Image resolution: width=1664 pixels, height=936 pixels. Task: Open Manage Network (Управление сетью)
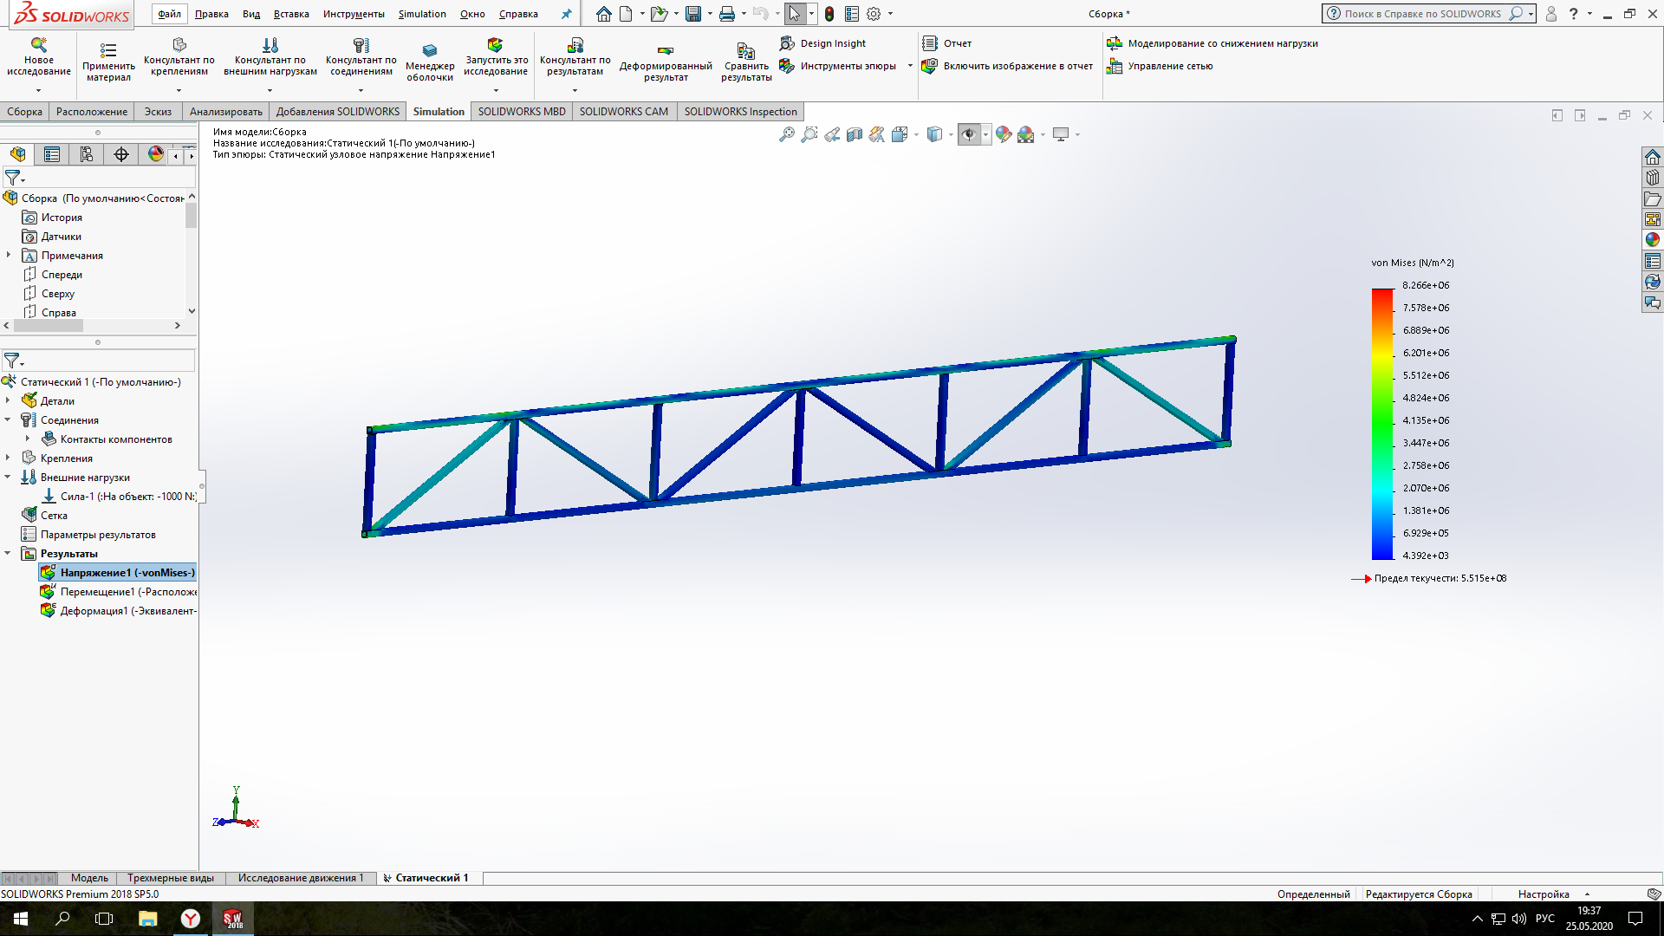coord(1159,66)
